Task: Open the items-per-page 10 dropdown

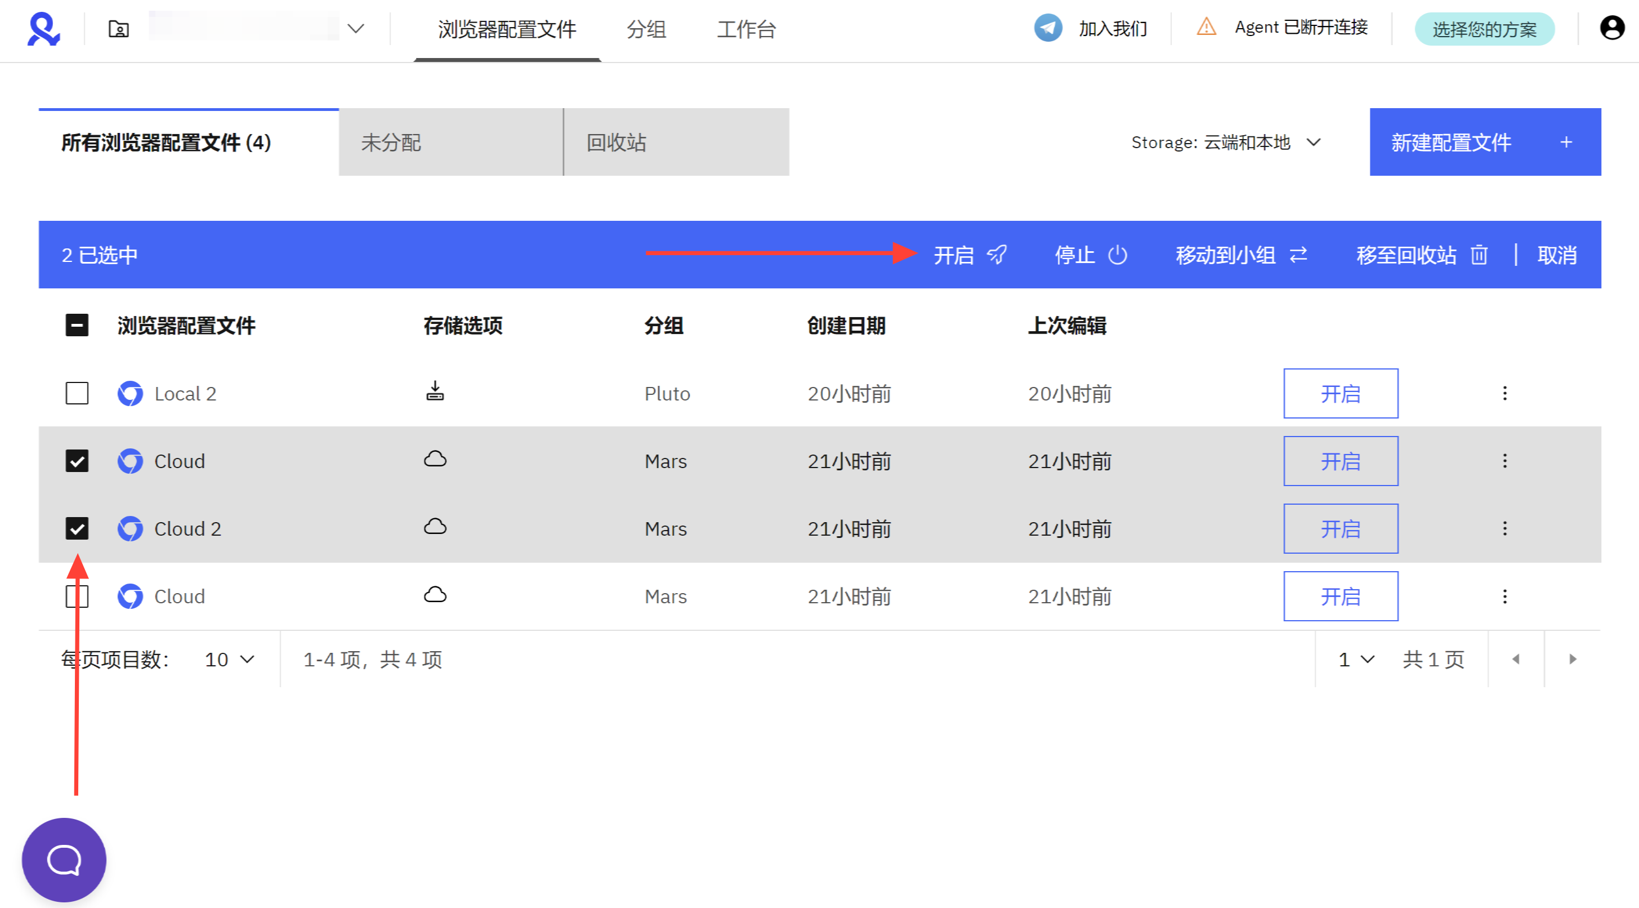Action: tap(230, 659)
